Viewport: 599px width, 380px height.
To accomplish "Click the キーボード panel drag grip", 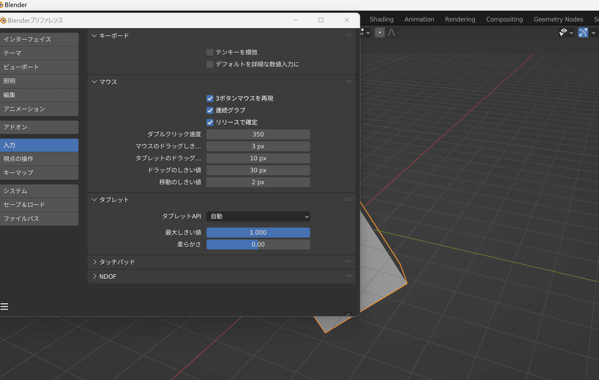I will coord(348,36).
